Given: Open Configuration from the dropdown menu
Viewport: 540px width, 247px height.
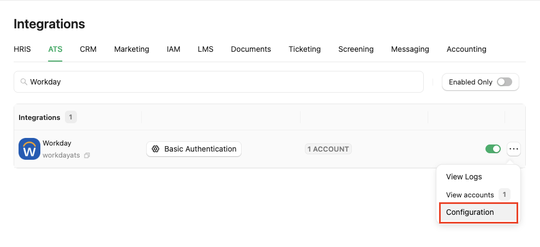Looking at the screenshot, I should [x=478, y=212].
